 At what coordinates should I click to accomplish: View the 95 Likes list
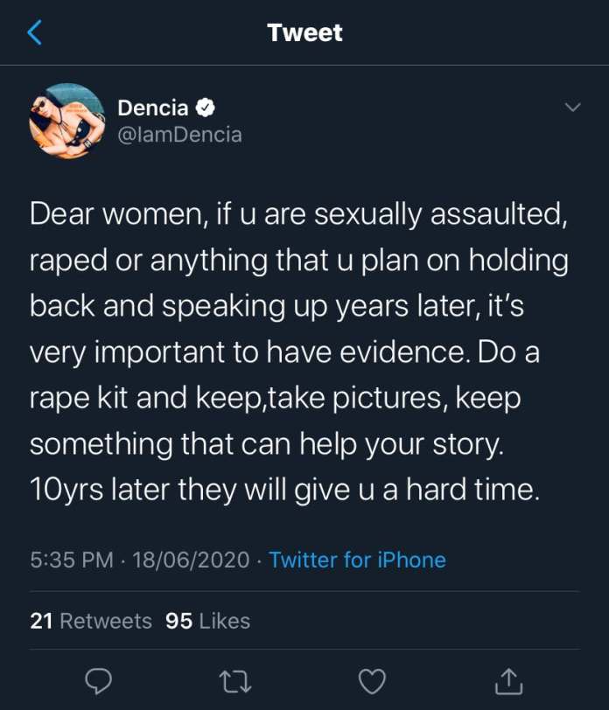[207, 621]
